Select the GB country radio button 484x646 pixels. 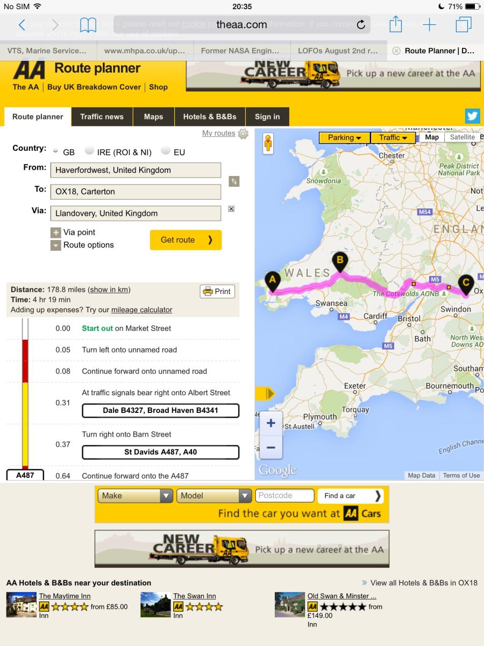click(56, 151)
